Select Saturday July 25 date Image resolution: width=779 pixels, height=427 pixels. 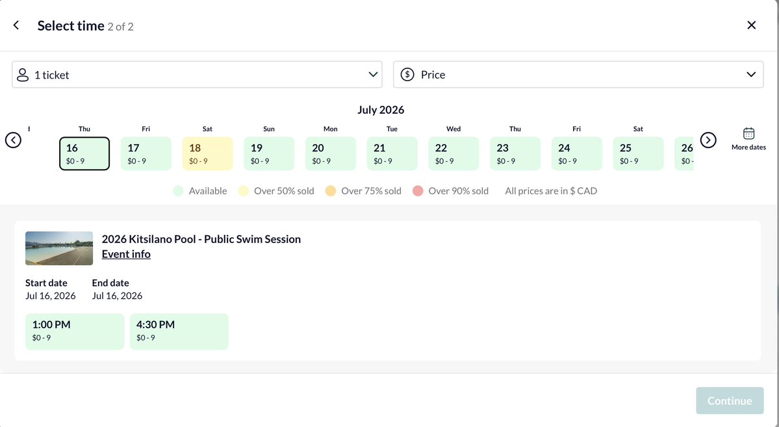click(638, 153)
